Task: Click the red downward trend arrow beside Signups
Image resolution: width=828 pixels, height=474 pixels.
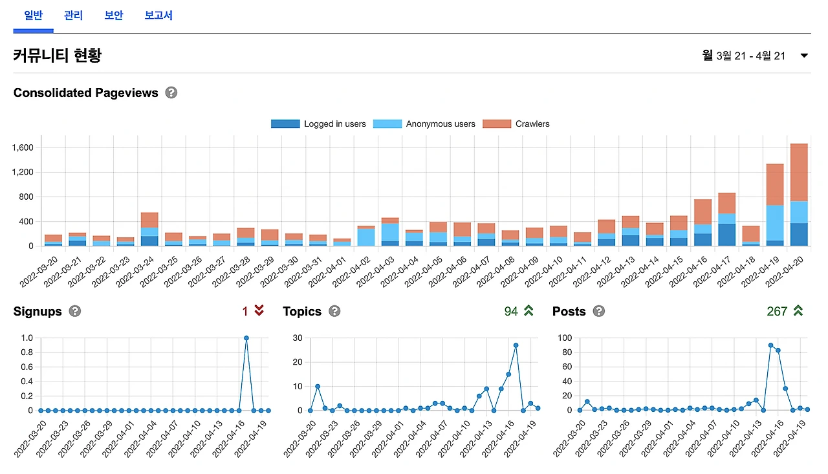Action: 258,311
